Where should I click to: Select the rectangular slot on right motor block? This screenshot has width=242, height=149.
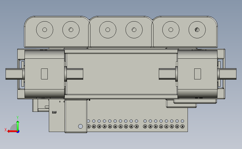click(198, 74)
